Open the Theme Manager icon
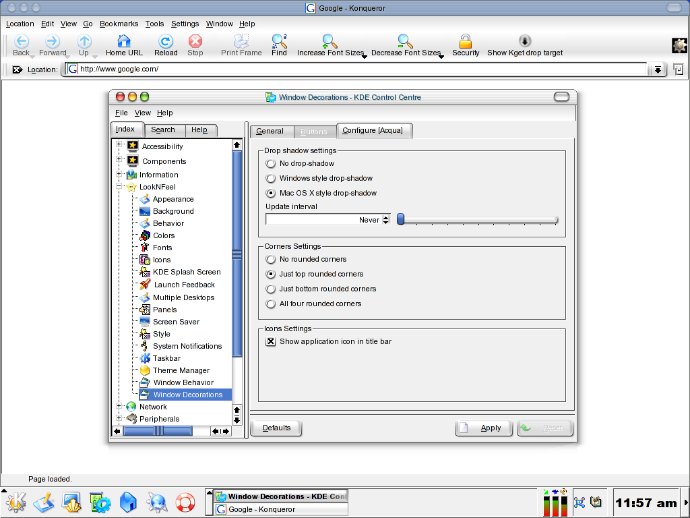Viewport: 690px width, 518px height. (145, 370)
